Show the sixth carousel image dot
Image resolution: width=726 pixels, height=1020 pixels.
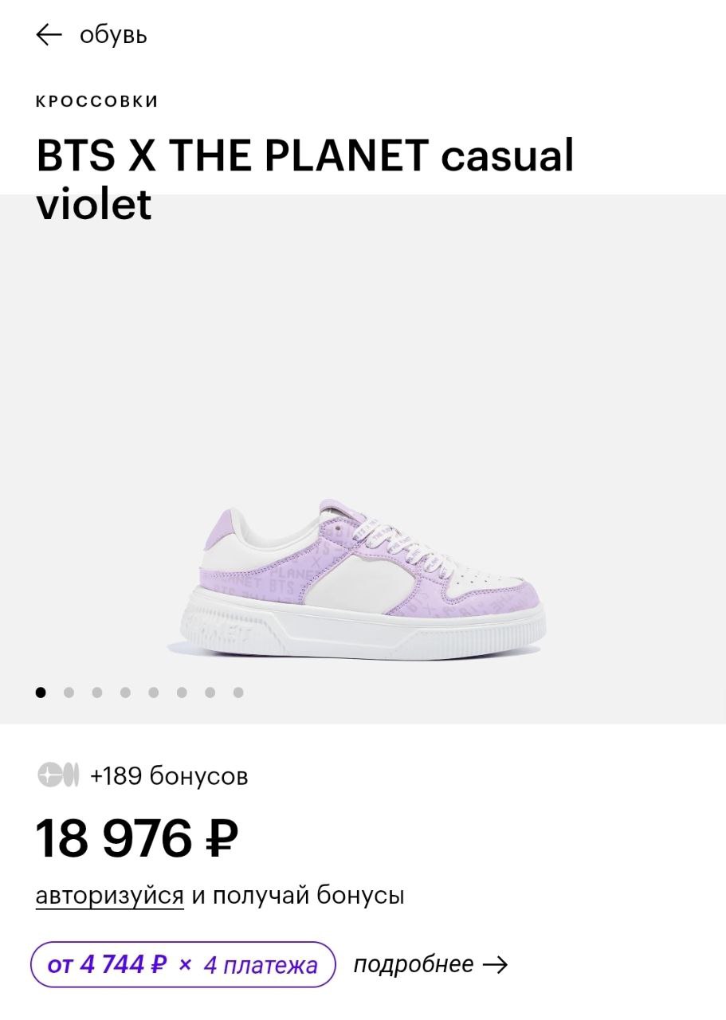pos(182,692)
